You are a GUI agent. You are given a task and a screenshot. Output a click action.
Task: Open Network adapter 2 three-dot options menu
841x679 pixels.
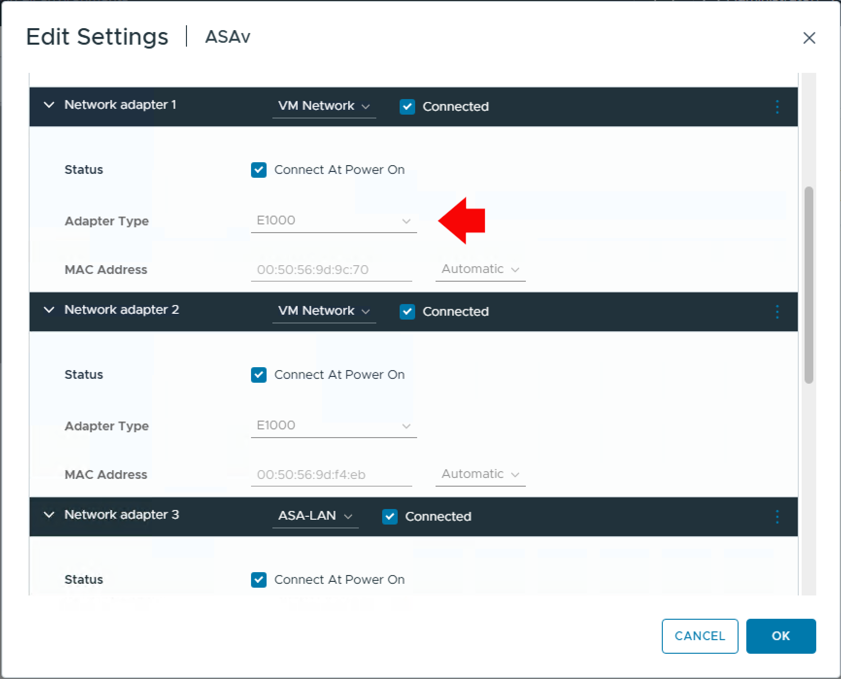(777, 312)
